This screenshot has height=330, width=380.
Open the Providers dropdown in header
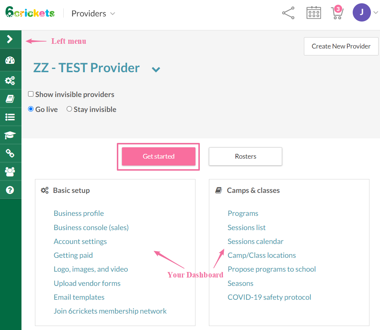(x=93, y=13)
